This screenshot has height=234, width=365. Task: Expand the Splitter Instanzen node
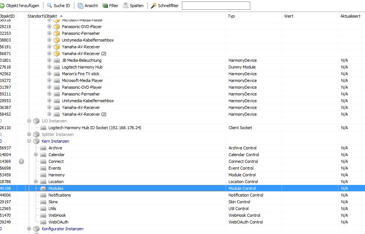29,134
